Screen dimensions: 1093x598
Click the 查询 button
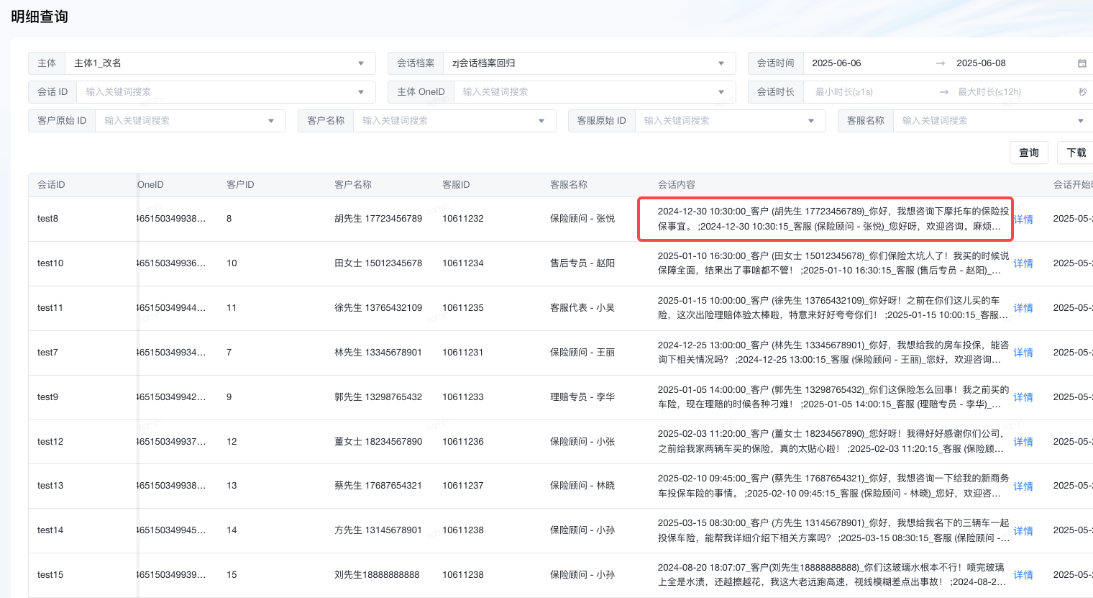[x=1028, y=153]
